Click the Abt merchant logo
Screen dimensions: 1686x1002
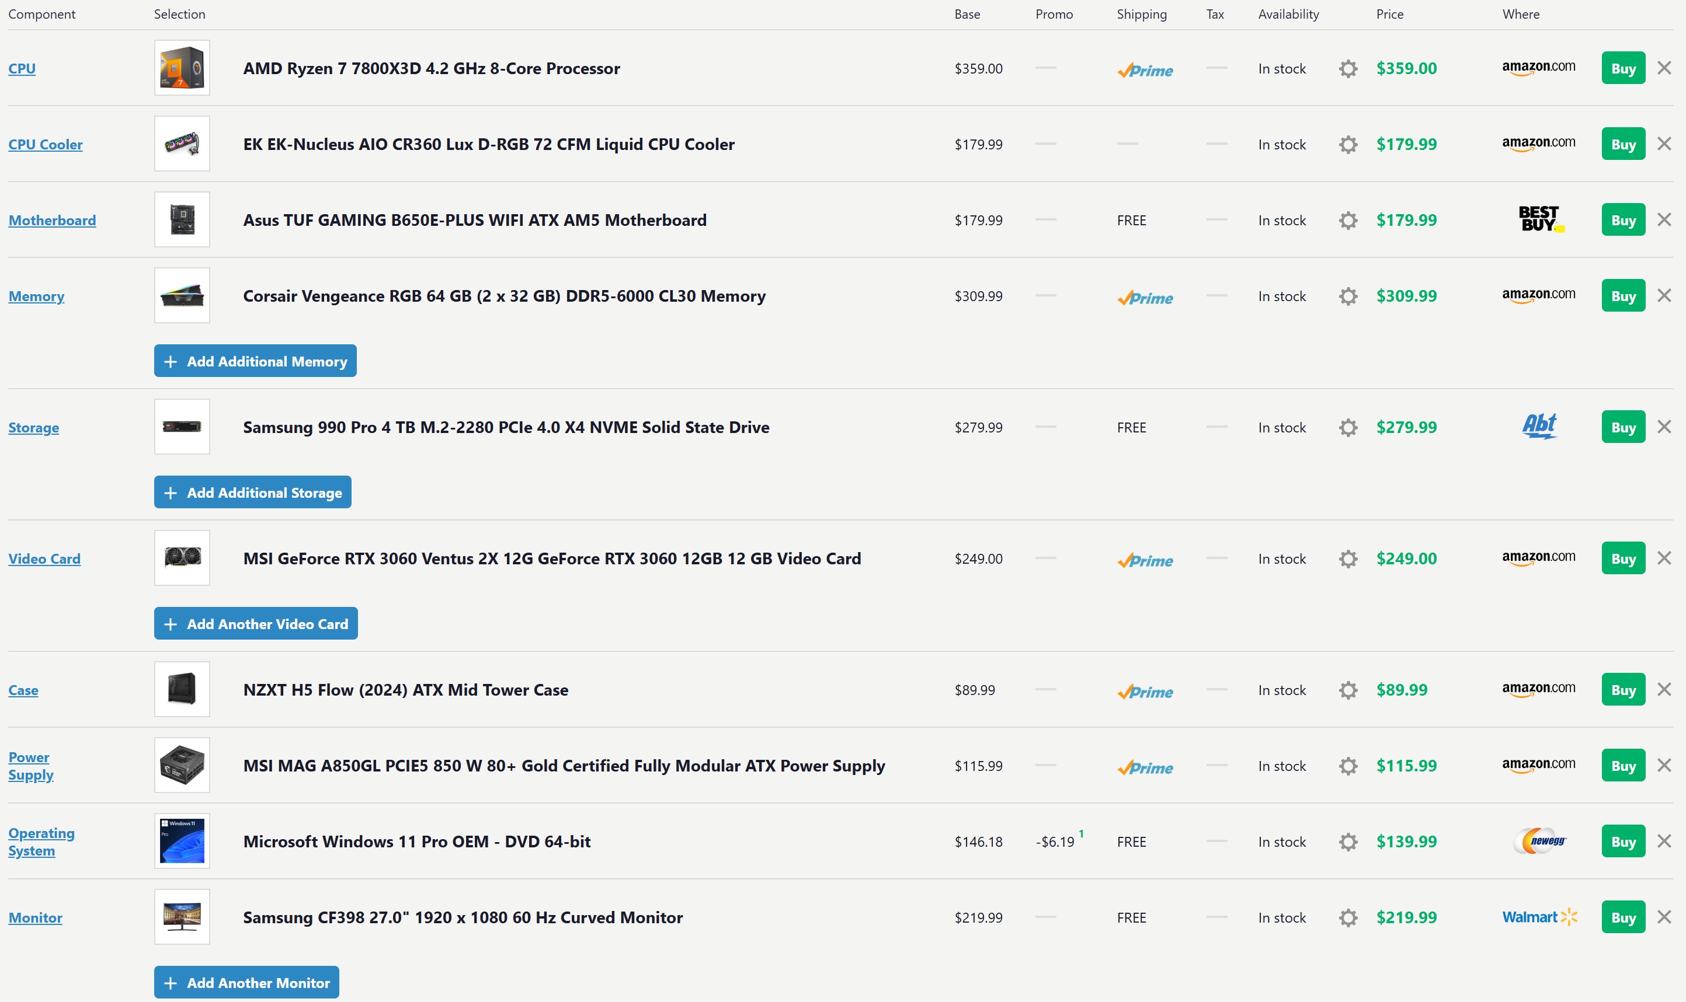click(1539, 426)
